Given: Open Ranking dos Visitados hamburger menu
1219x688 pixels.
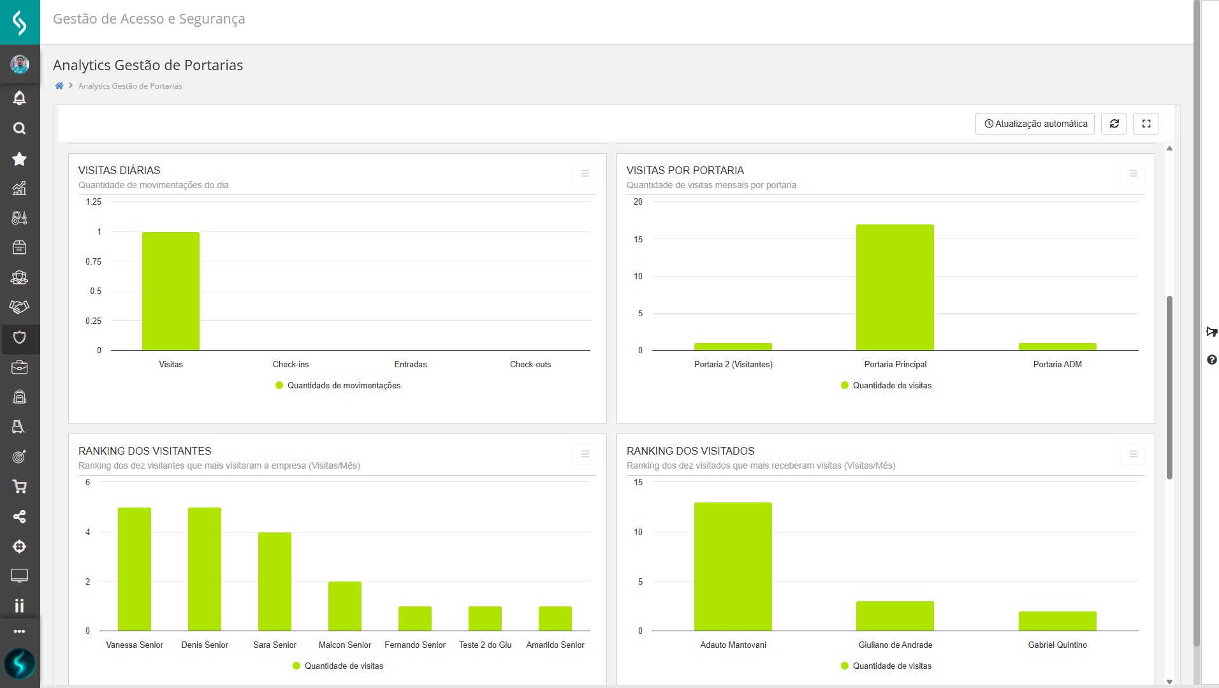Looking at the screenshot, I should pyautogui.click(x=1133, y=454).
